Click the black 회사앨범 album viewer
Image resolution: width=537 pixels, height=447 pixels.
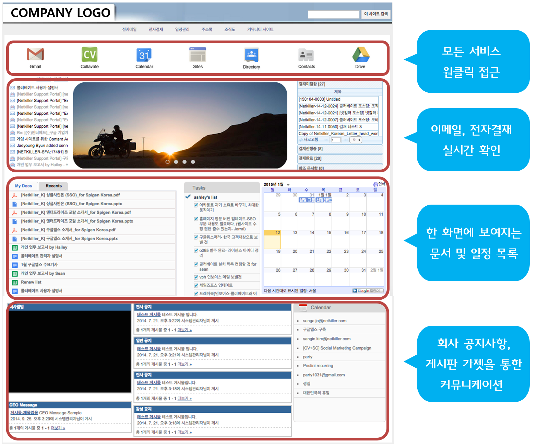[70, 351]
